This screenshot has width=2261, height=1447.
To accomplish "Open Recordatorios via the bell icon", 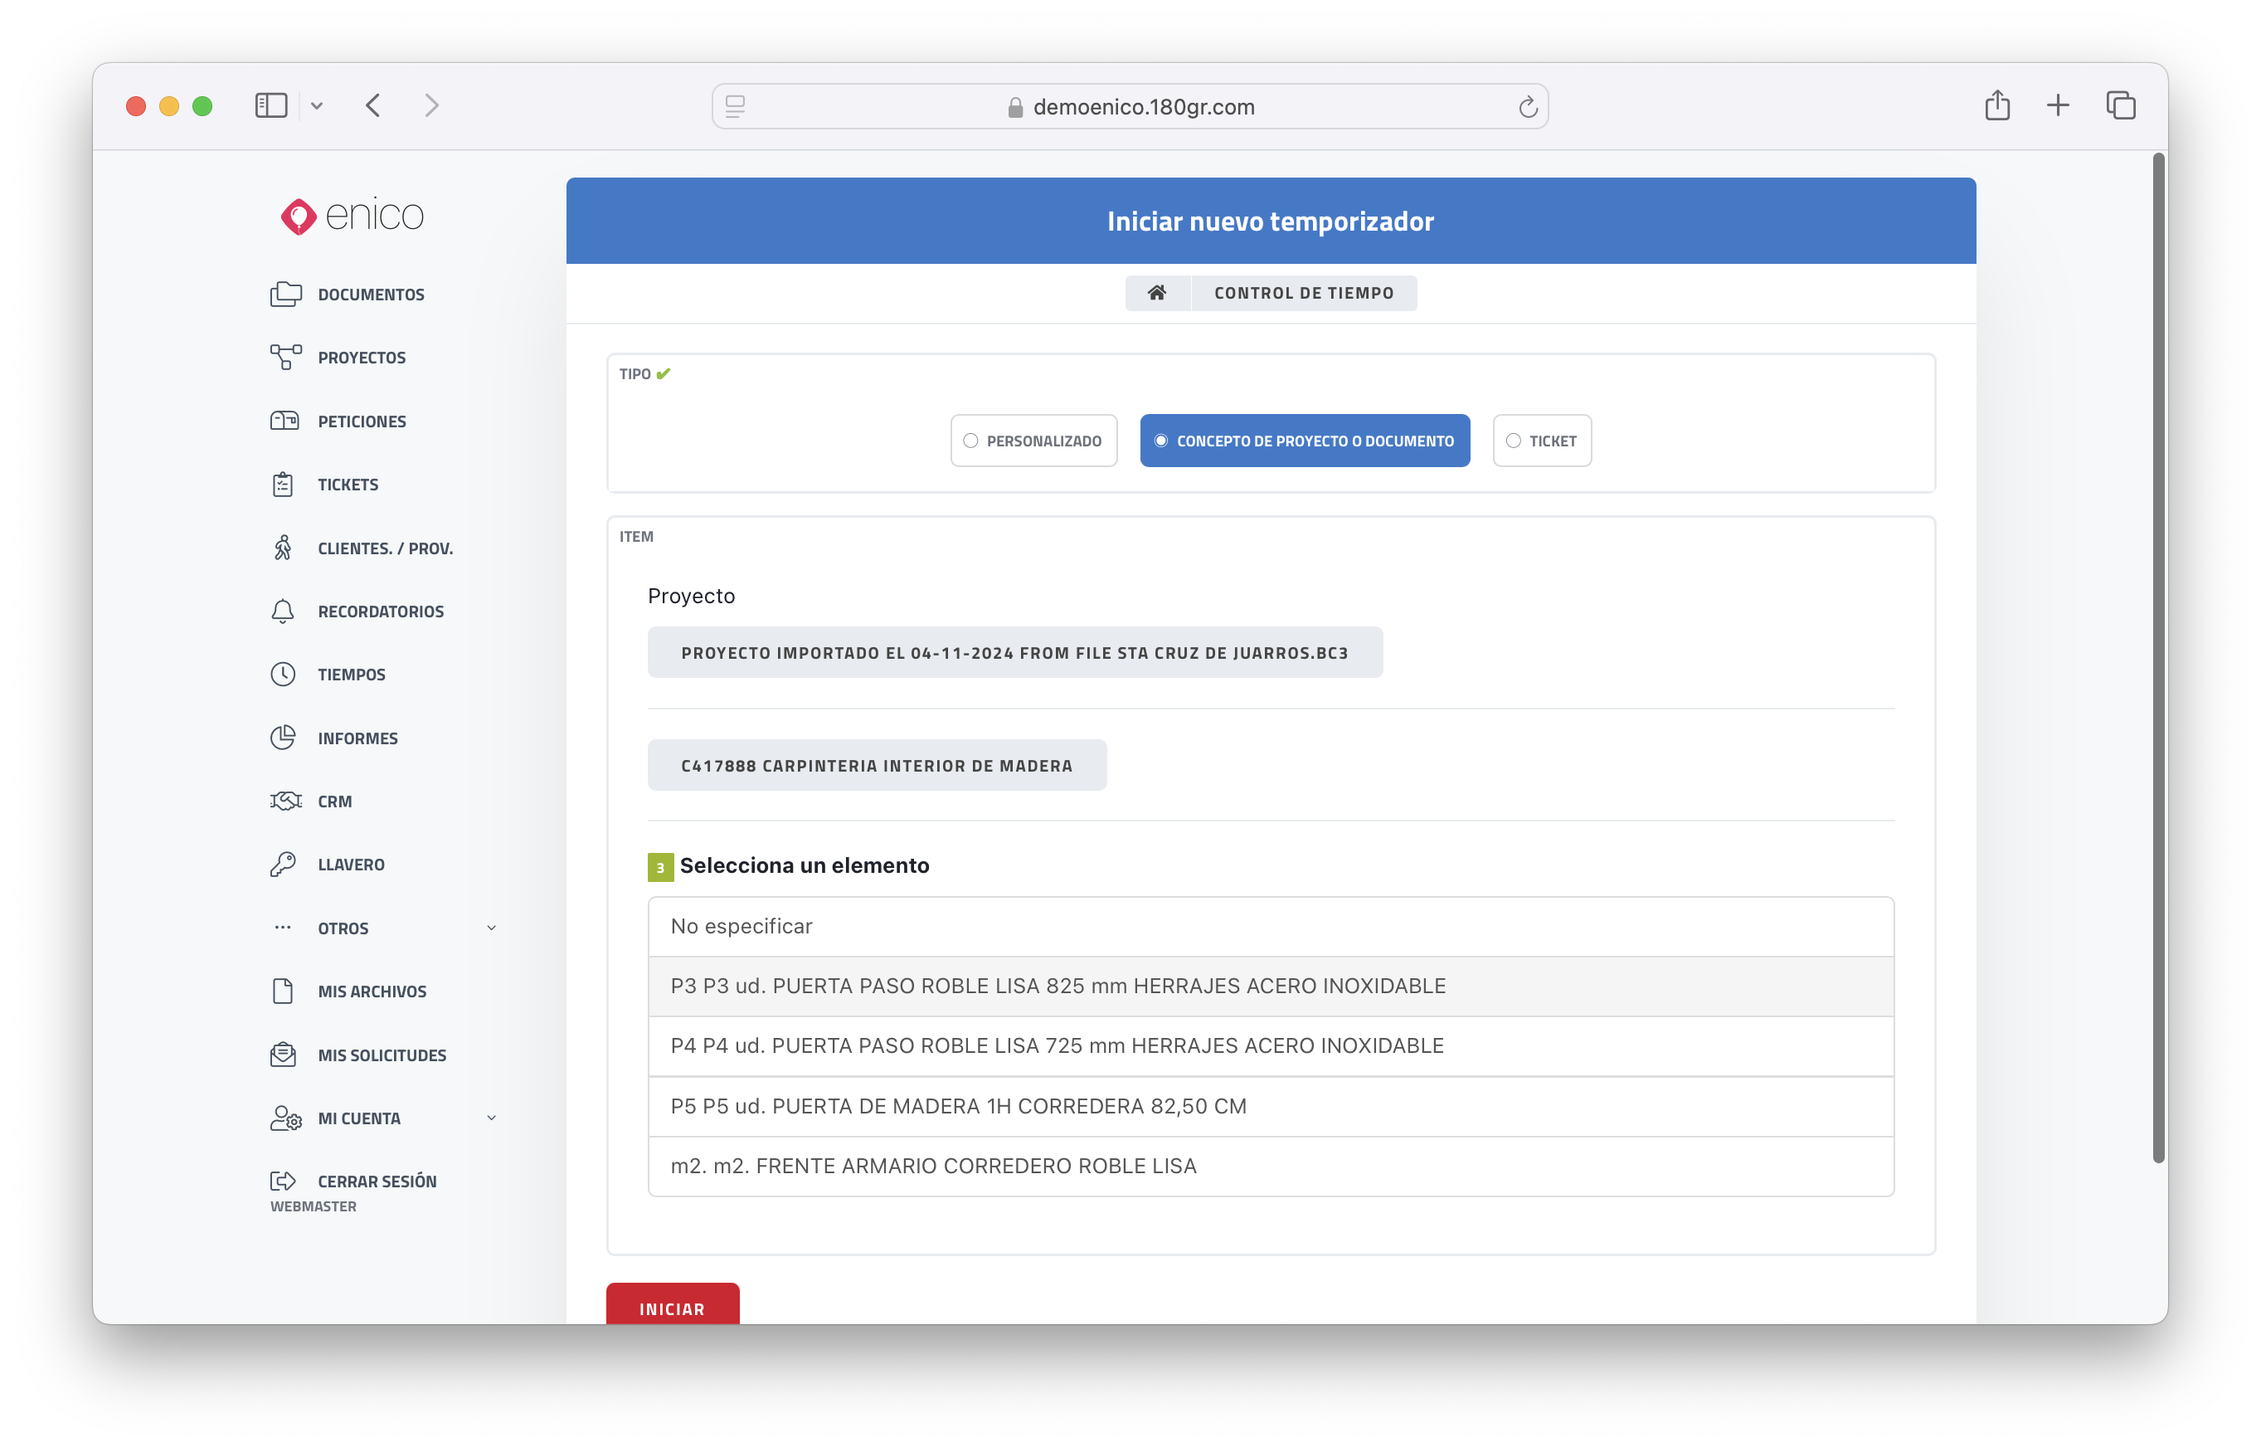I will [x=283, y=611].
